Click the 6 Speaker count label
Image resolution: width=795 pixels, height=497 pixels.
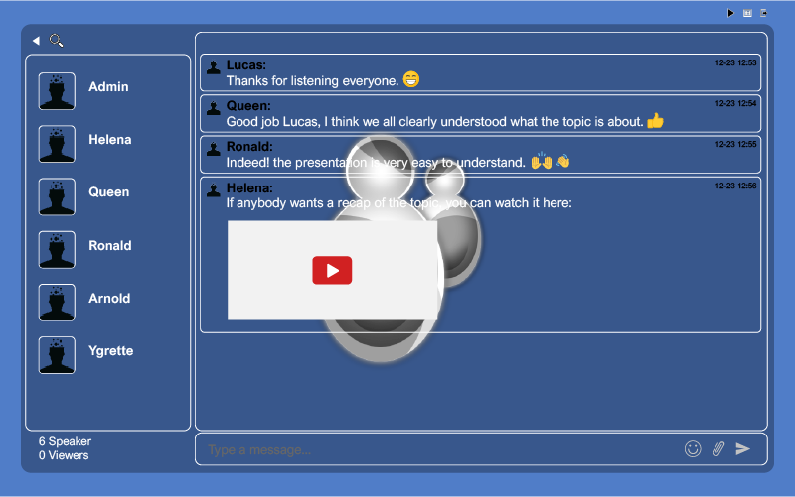(65, 441)
